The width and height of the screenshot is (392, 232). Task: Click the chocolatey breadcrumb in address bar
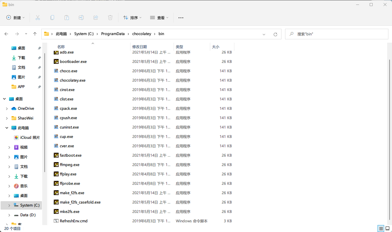(142, 34)
